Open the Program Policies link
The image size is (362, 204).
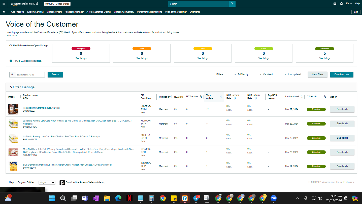point(26,182)
